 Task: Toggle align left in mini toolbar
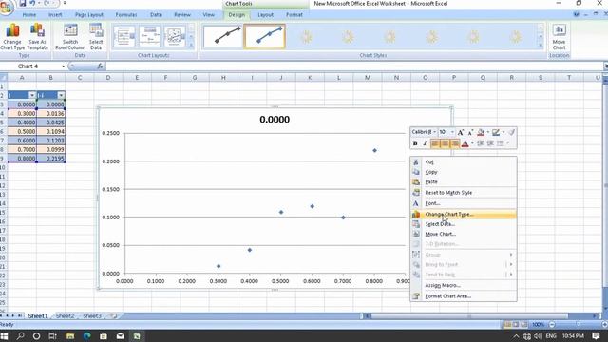[435, 143]
